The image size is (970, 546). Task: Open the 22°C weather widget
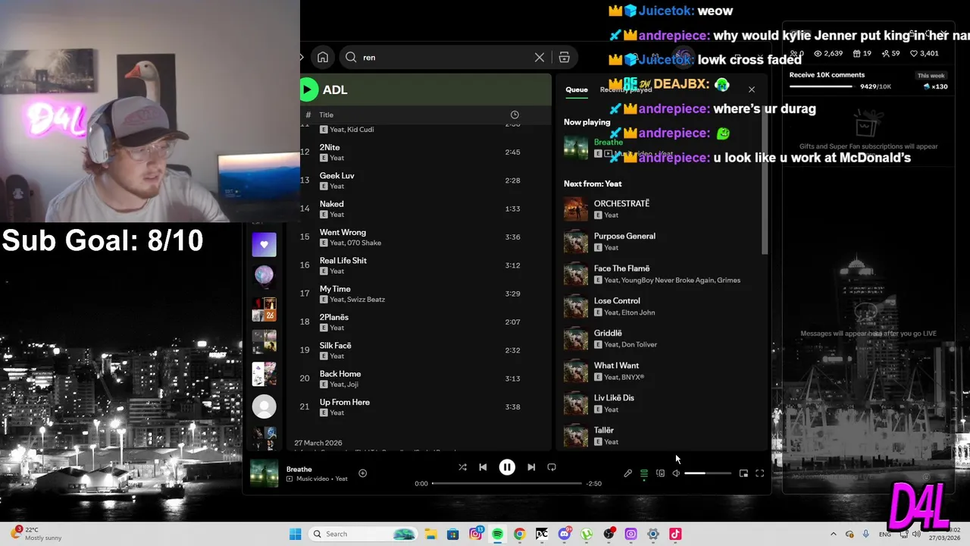pos(38,534)
